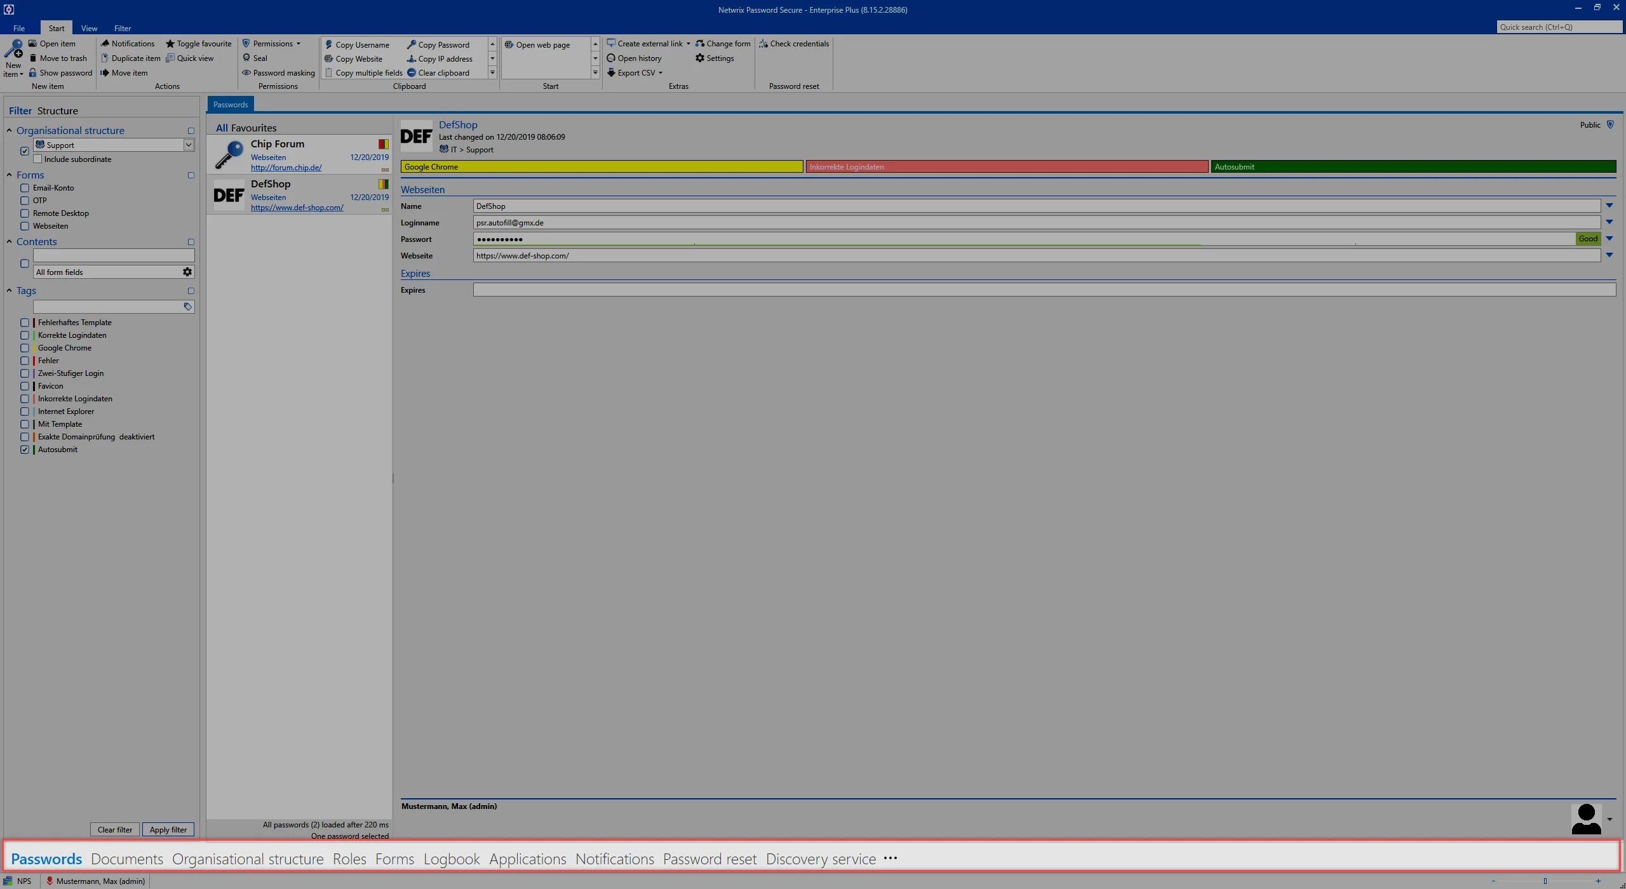Check the Email-Konto form filter

pyautogui.click(x=25, y=188)
